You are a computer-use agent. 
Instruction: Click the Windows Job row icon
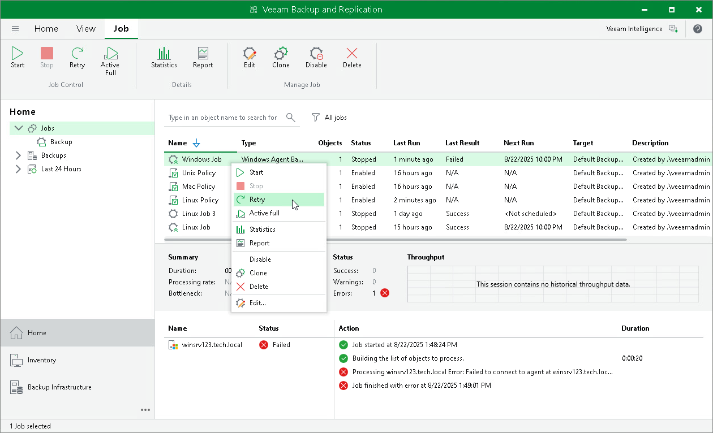(x=173, y=159)
